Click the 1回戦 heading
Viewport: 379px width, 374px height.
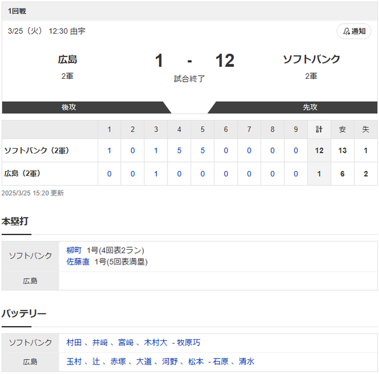pyautogui.click(x=17, y=11)
